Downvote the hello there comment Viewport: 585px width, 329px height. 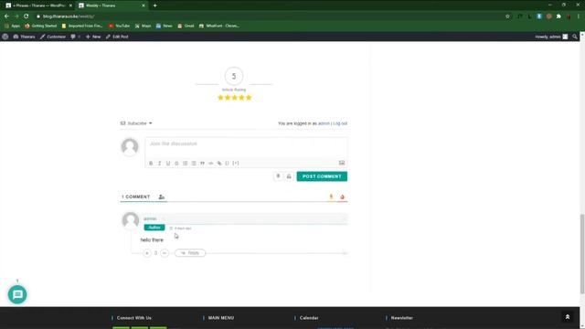(165, 253)
